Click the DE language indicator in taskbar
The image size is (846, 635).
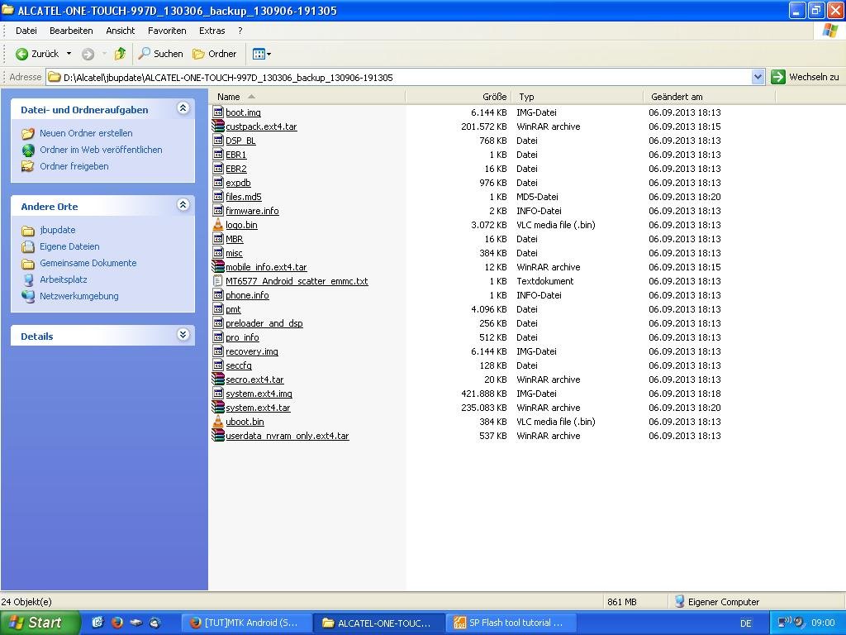(746, 623)
